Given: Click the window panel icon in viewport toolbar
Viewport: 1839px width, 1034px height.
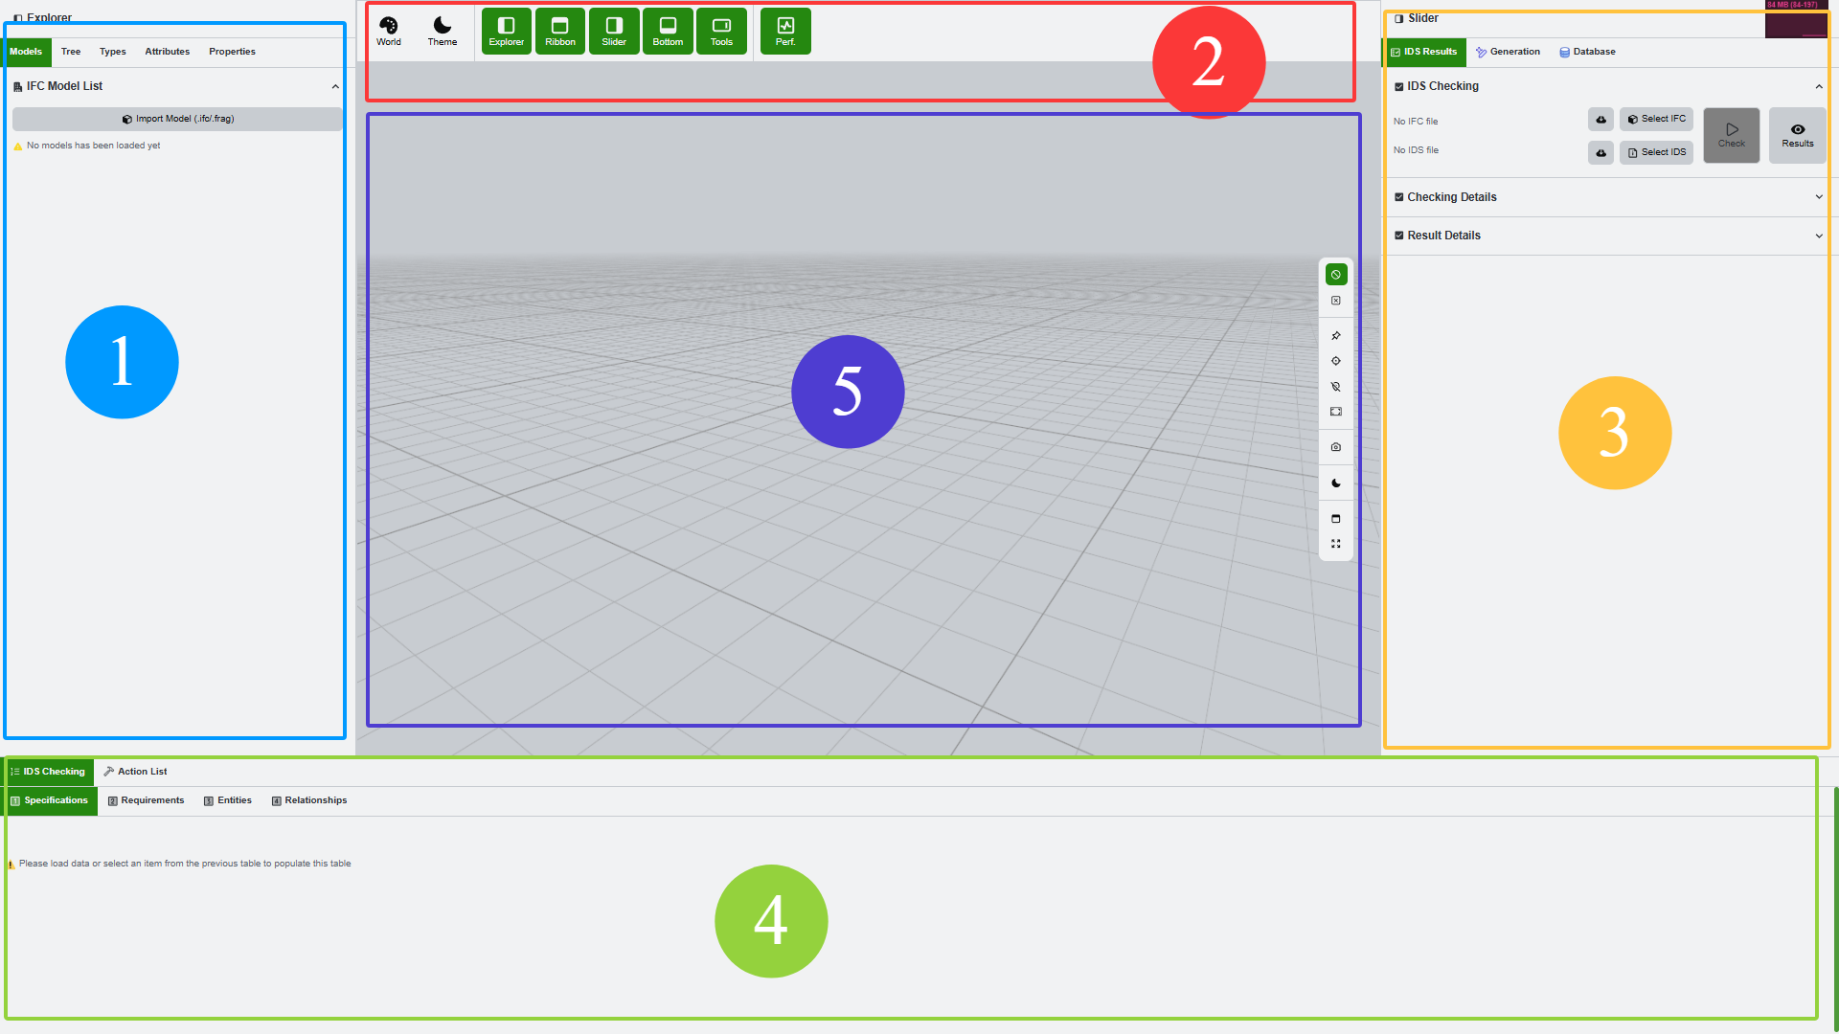Looking at the screenshot, I should click(1336, 519).
